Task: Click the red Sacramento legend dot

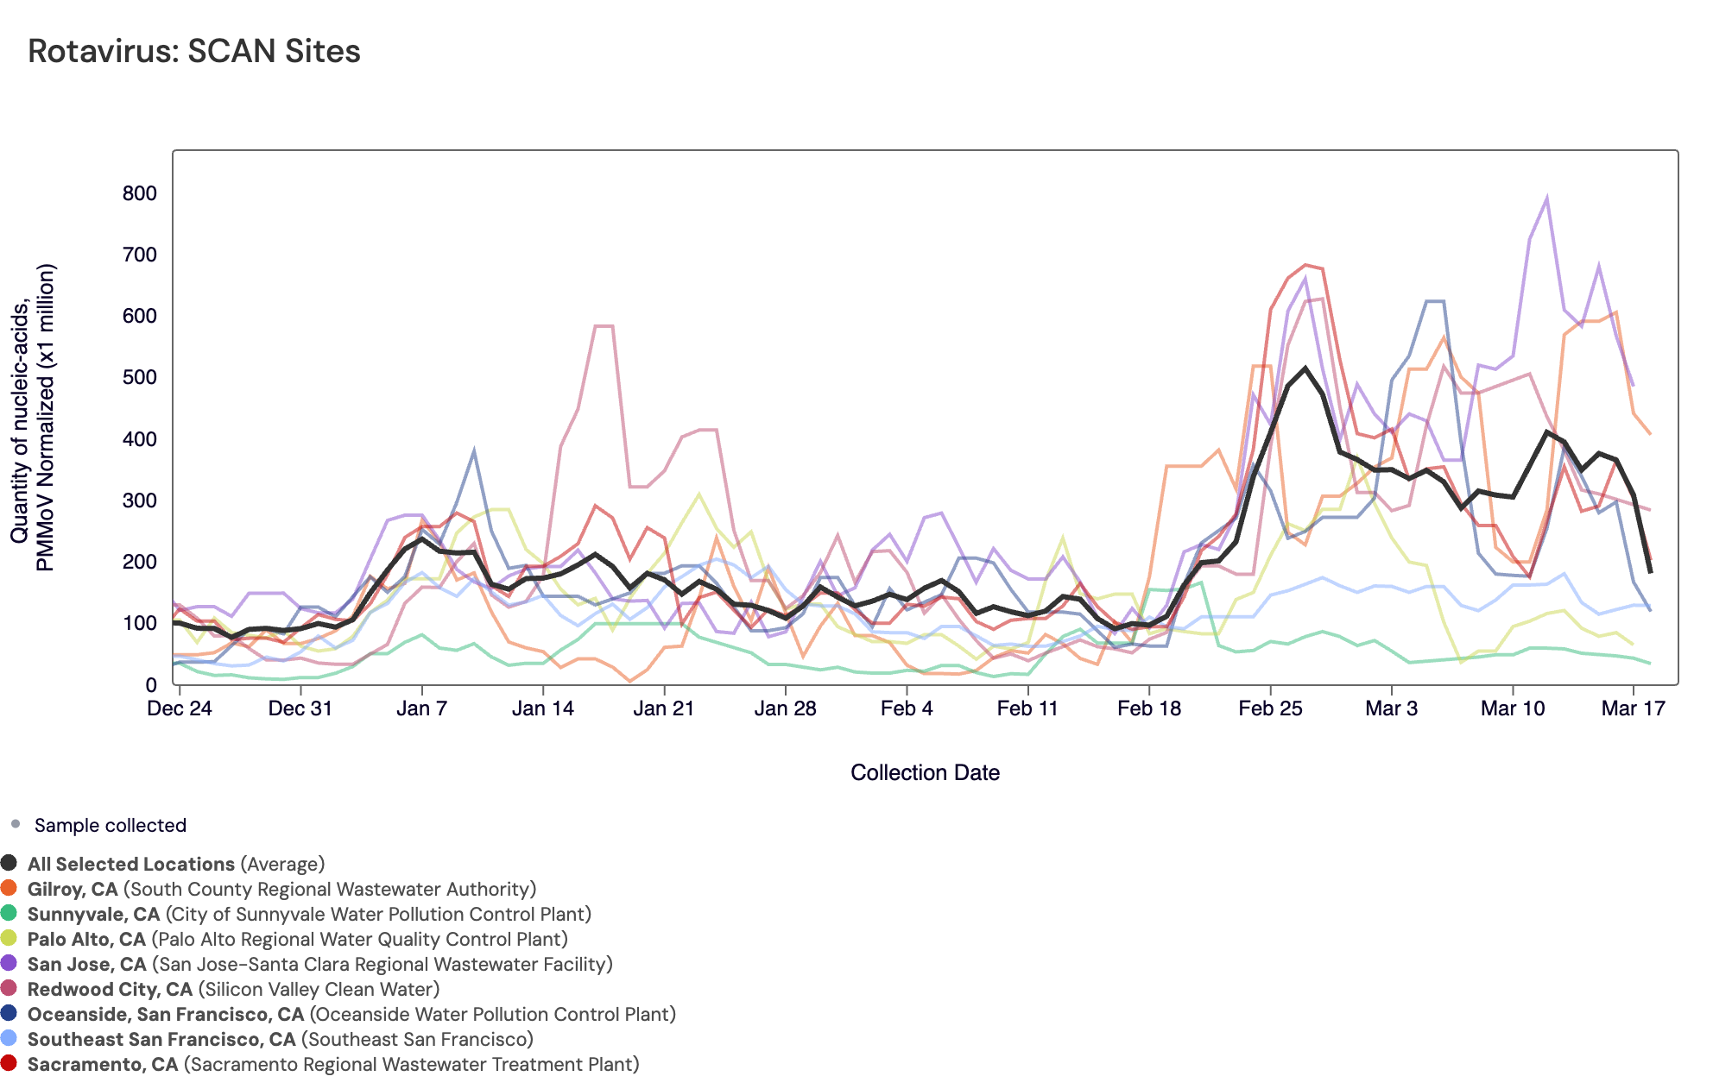Action: [9, 1063]
